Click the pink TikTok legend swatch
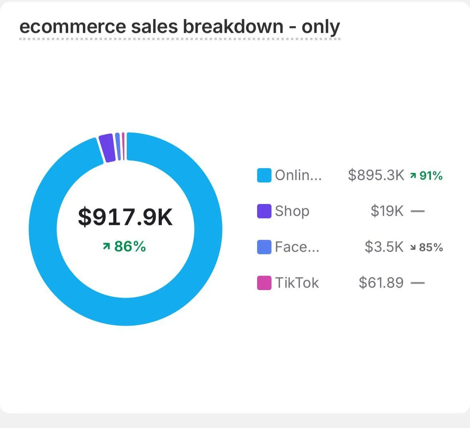Screen dimensions: 470x428 (264, 283)
